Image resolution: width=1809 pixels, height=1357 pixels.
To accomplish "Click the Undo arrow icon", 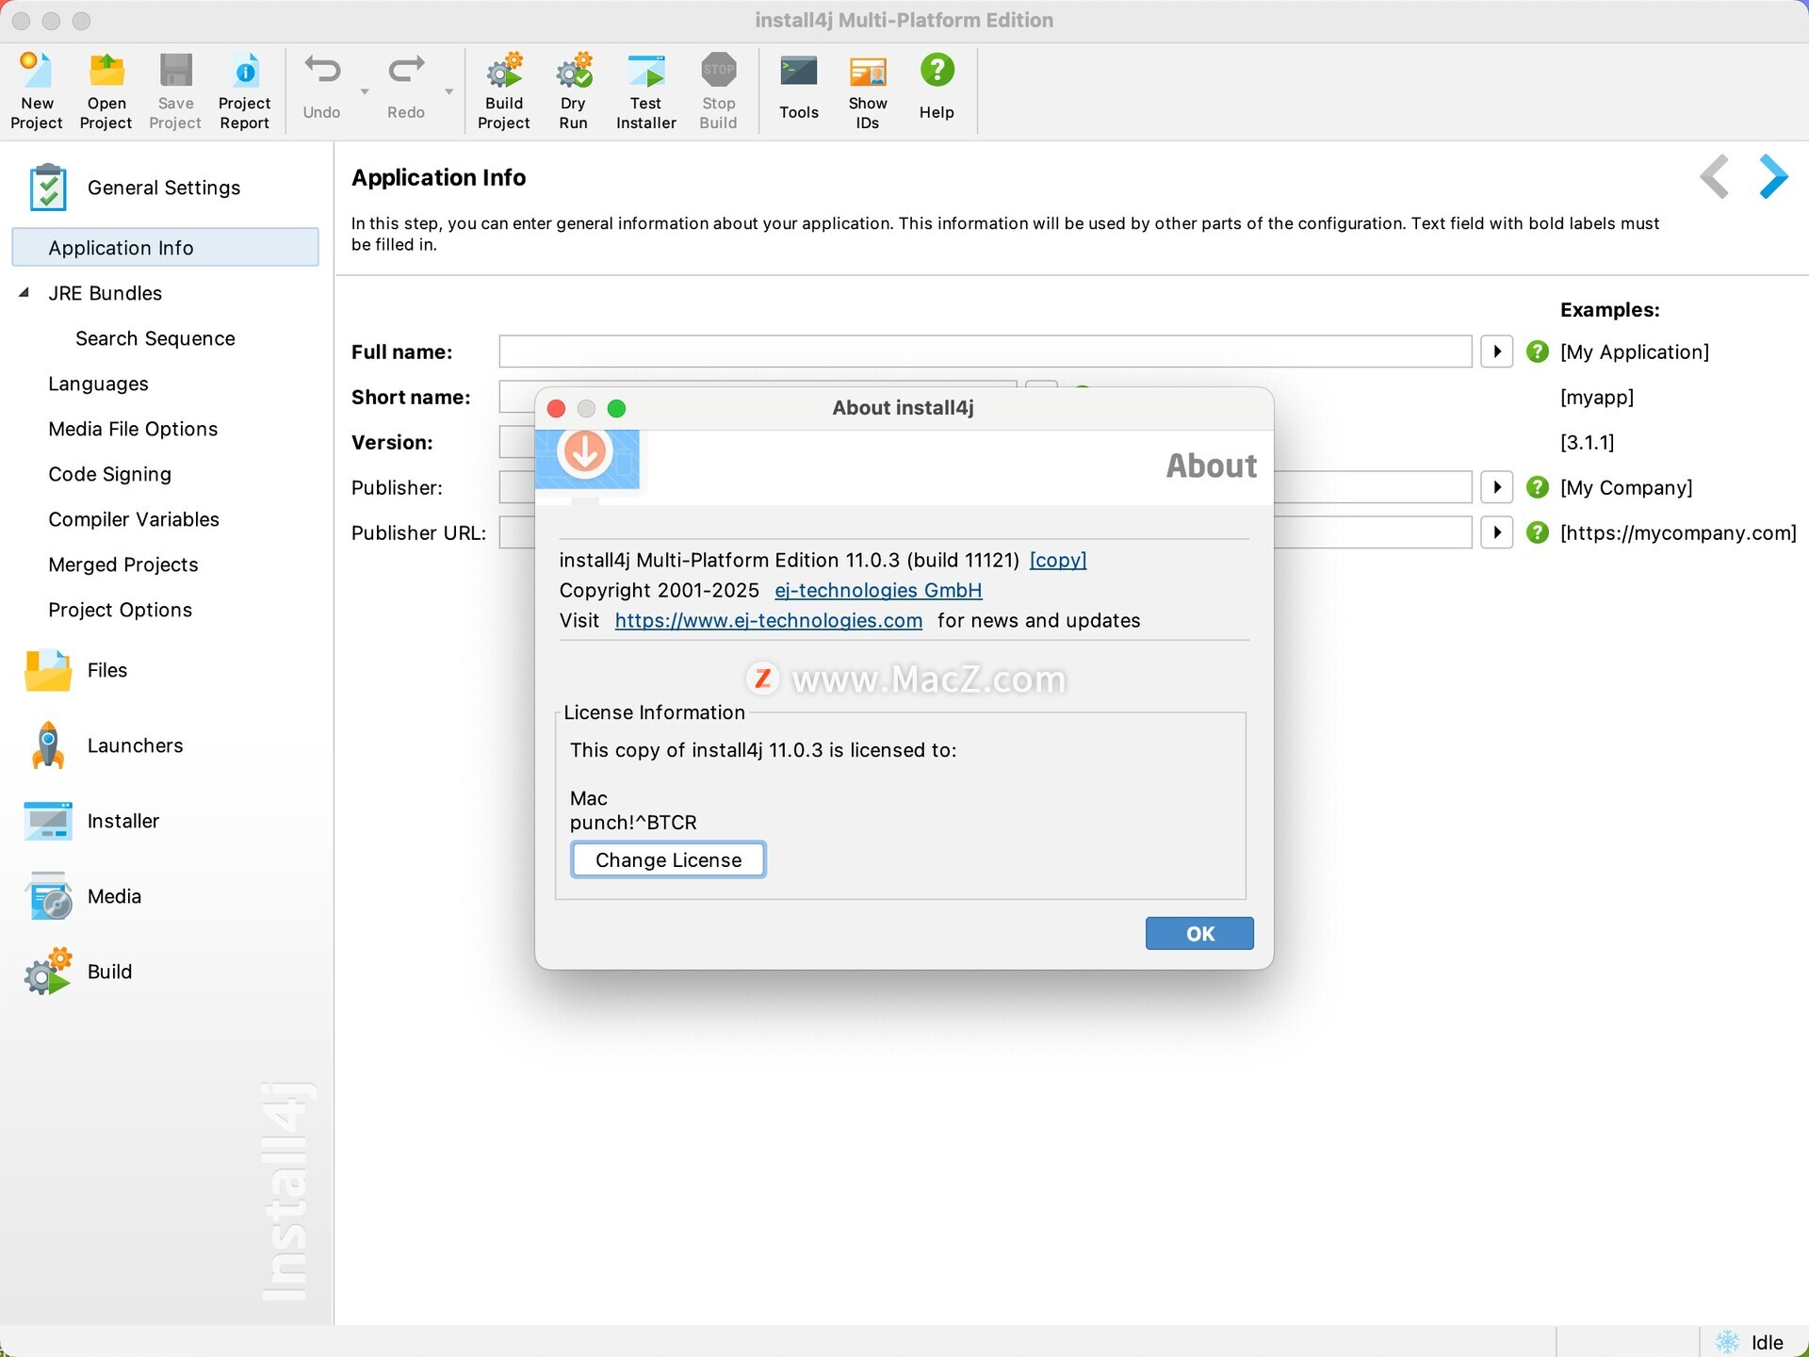I will tap(322, 71).
